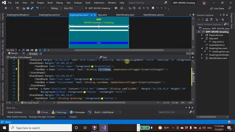
Task: Toggle snap to gridlines icon
Action: pyautogui.click(x=32, y=50)
